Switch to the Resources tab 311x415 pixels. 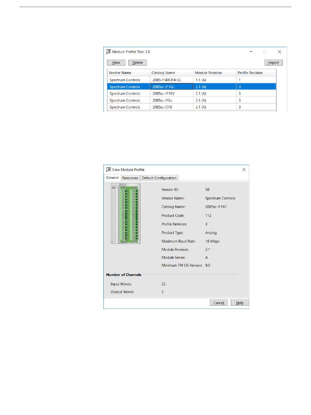point(130,178)
